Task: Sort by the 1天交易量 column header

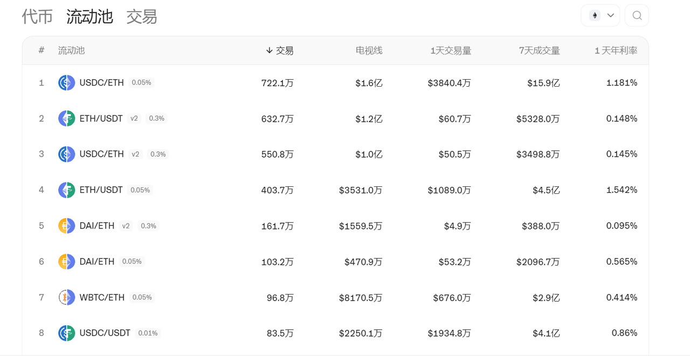Action: (x=451, y=51)
